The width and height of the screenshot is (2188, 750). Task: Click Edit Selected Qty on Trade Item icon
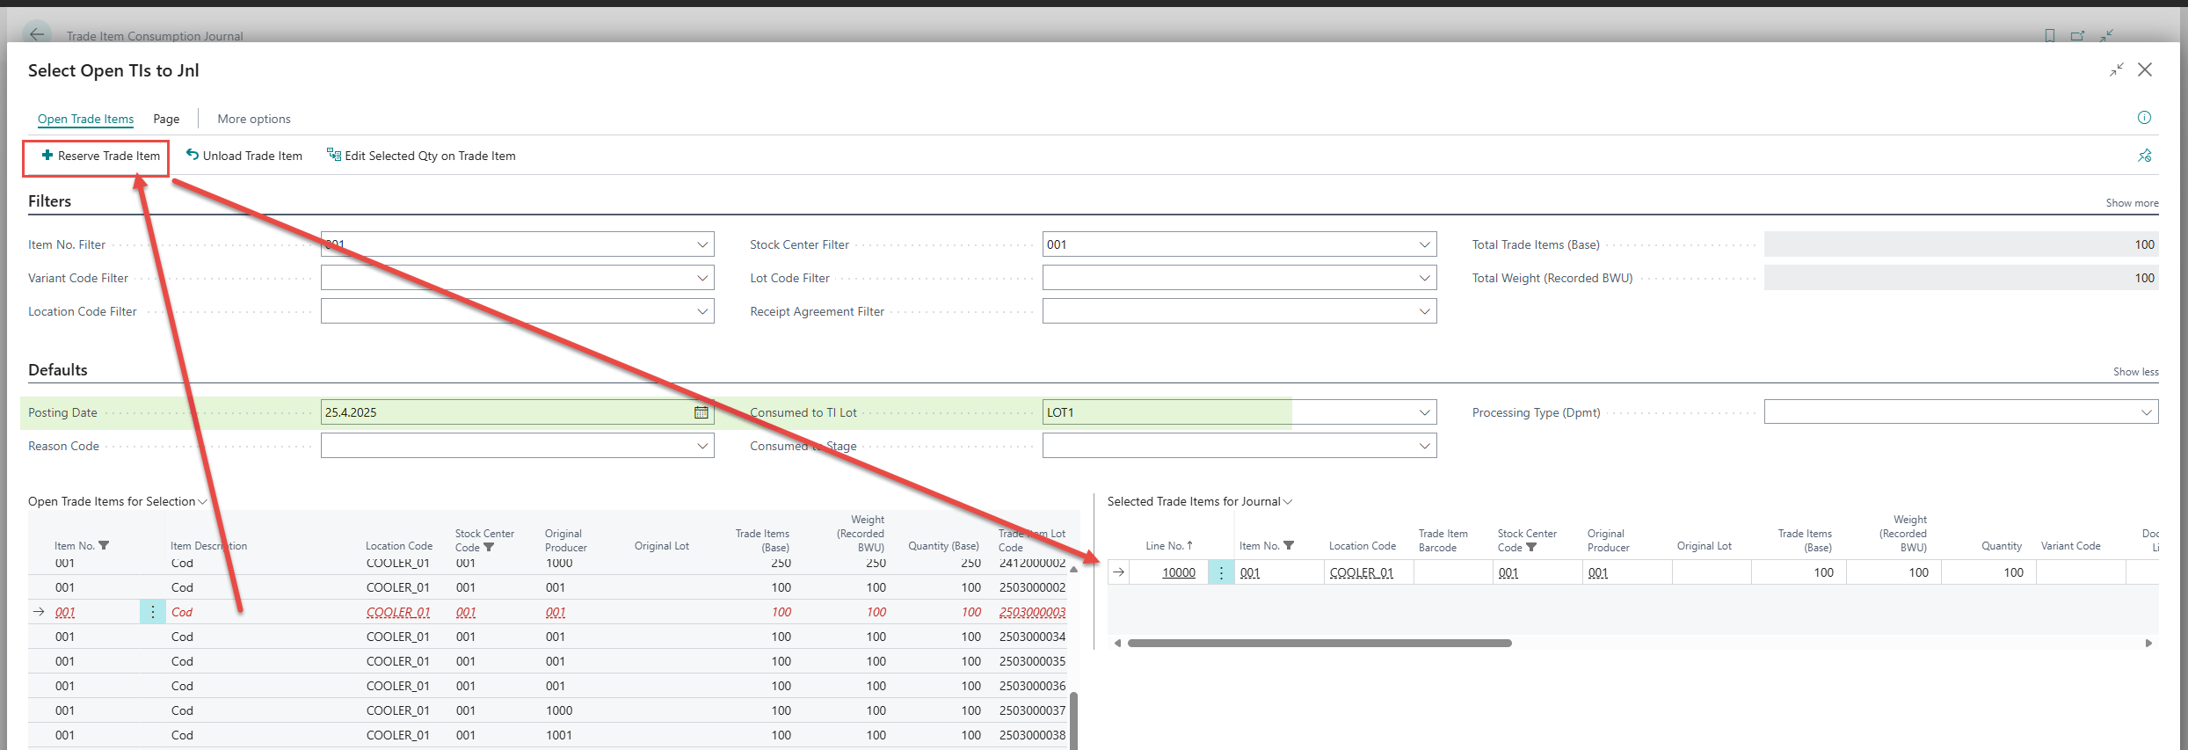pos(334,155)
